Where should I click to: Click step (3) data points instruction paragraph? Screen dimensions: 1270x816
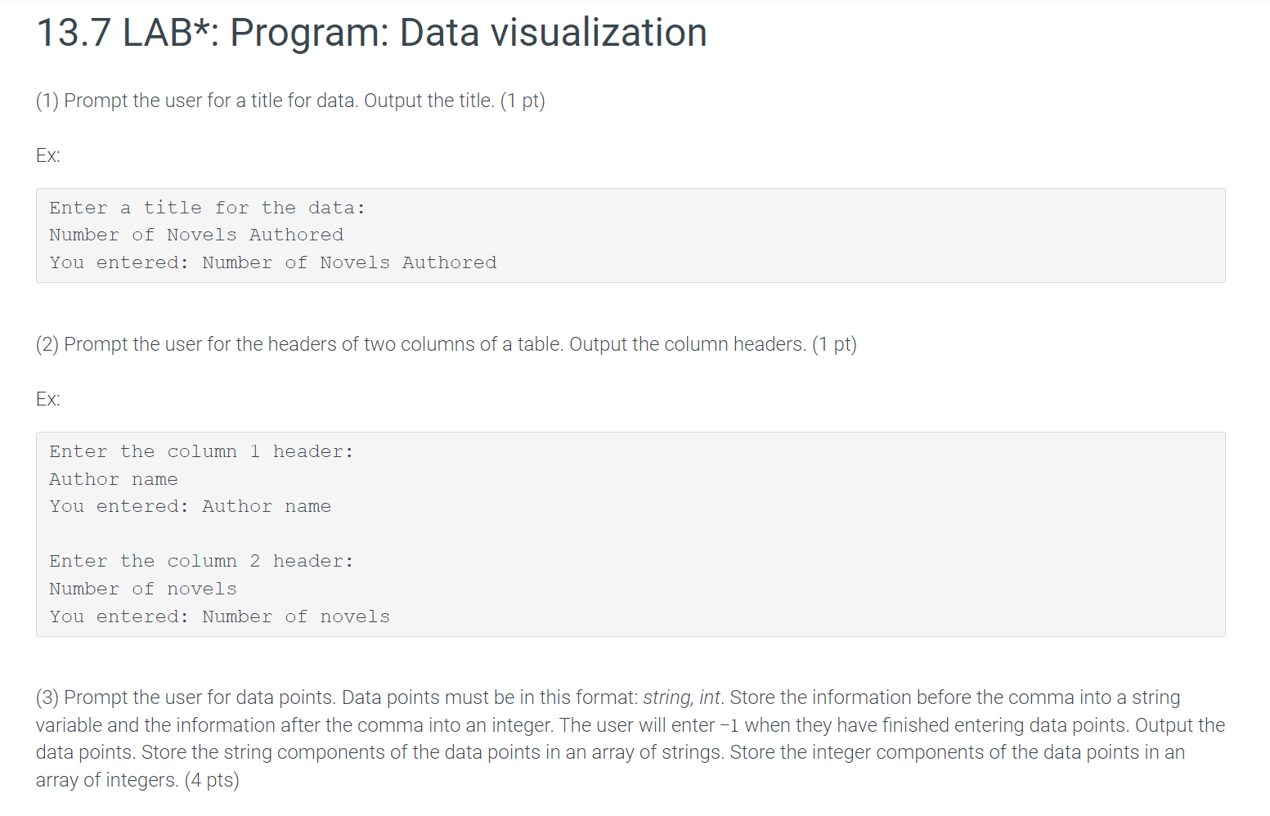click(631, 738)
